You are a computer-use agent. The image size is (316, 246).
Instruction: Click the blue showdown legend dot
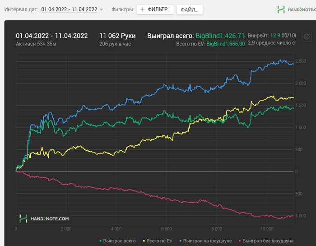pos(181,241)
